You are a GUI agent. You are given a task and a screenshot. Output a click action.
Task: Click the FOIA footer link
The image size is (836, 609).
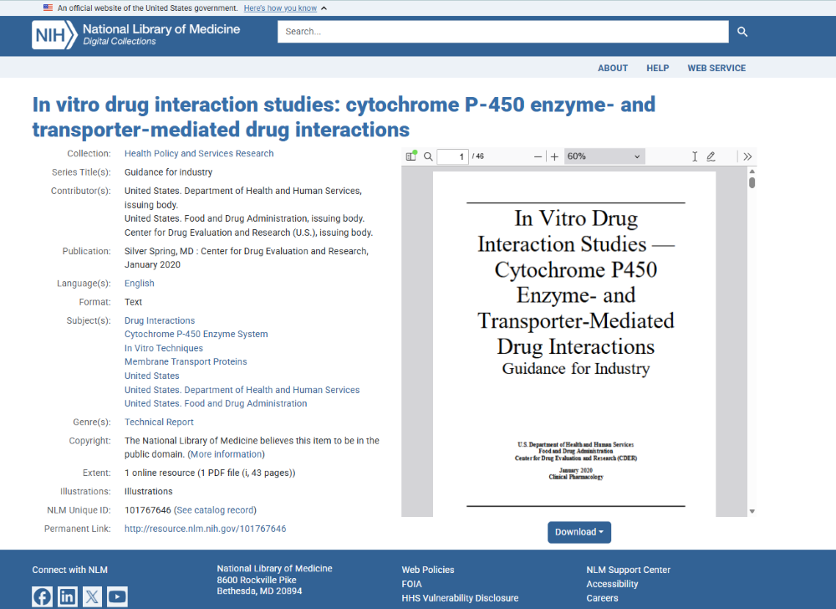pyautogui.click(x=411, y=584)
